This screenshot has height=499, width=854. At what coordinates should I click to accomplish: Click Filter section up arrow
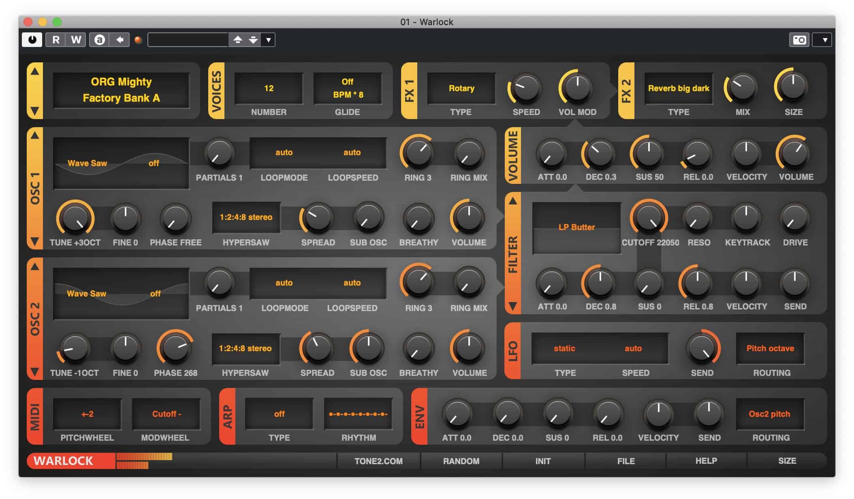click(x=513, y=201)
